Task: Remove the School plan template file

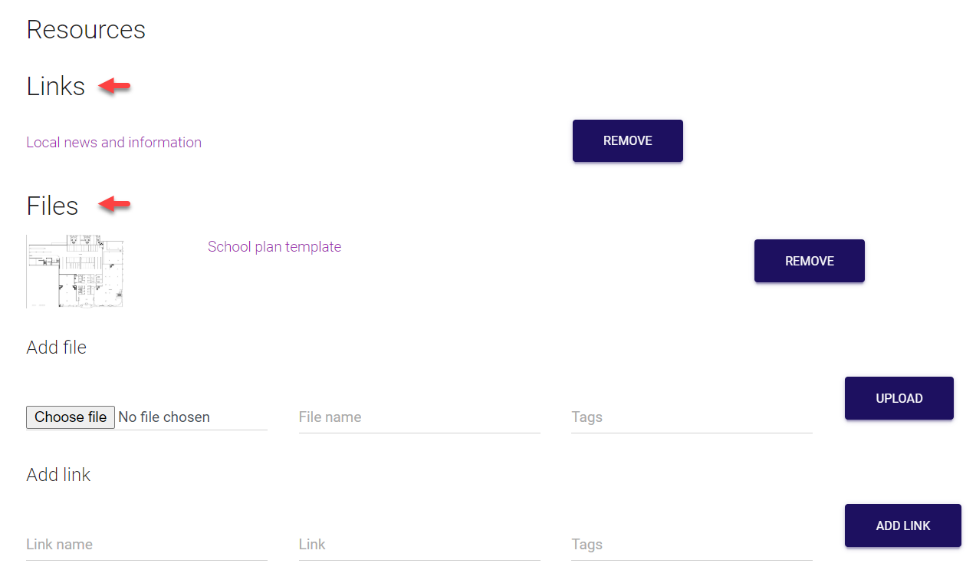Action: [809, 261]
